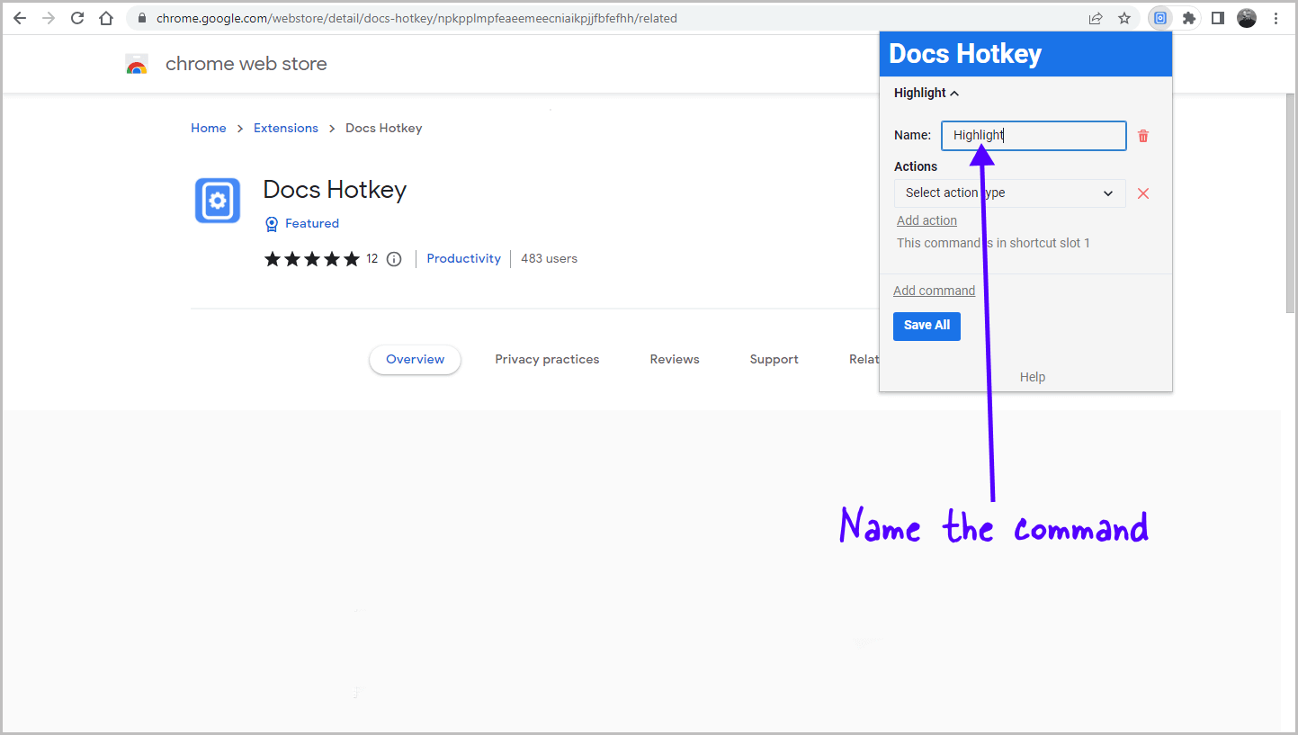
Task: Click the Add command link
Action: click(x=934, y=290)
